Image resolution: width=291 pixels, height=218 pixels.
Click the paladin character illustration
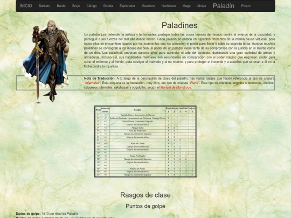45,61
